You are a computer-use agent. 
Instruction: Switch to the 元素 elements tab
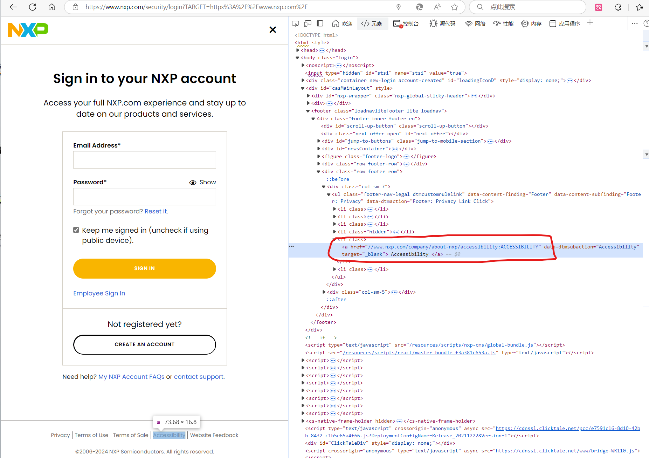click(x=372, y=23)
